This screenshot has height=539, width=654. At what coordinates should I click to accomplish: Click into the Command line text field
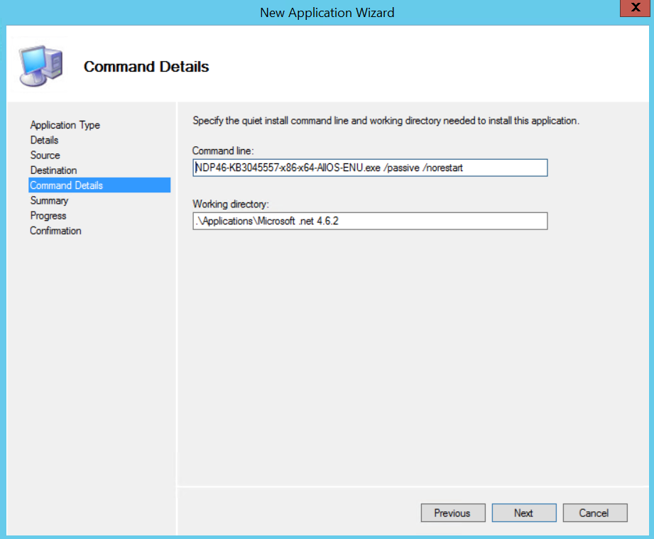pos(369,168)
